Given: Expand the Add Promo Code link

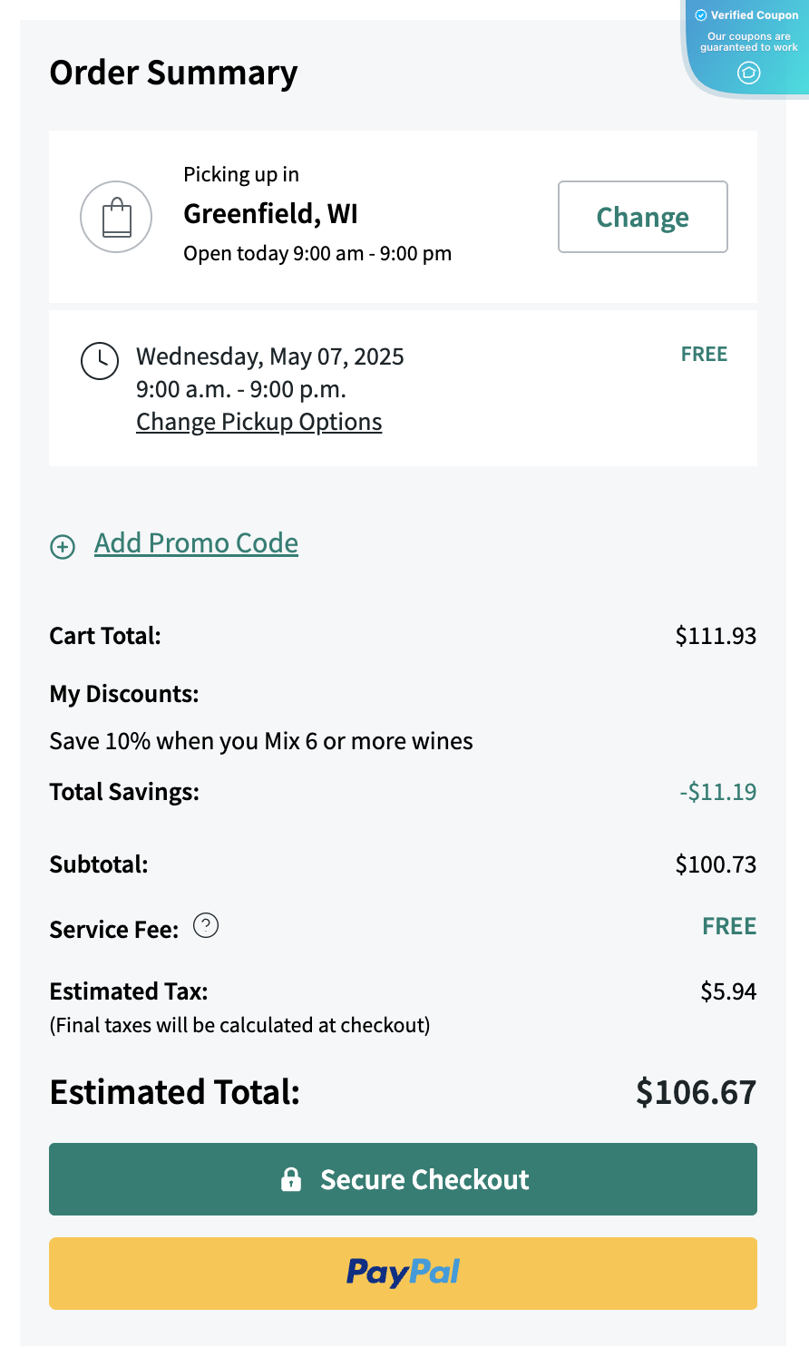Looking at the screenshot, I should tap(196, 543).
